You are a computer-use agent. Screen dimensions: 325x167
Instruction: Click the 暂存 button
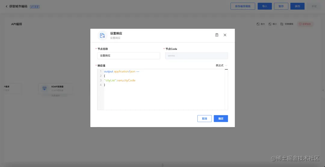281,6
